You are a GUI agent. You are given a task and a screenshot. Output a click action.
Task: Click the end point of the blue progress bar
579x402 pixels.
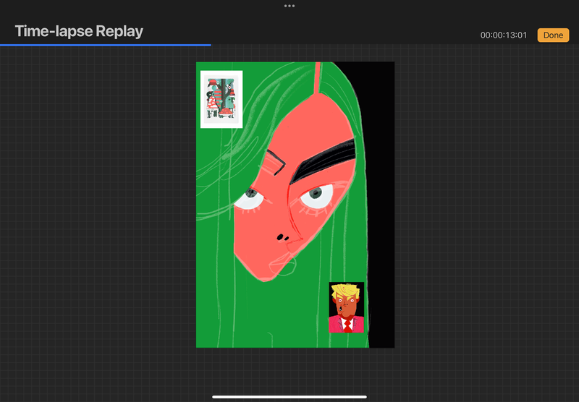click(x=210, y=45)
